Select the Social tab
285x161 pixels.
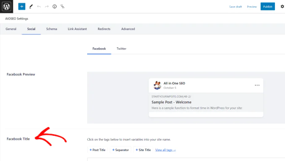tap(31, 29)
